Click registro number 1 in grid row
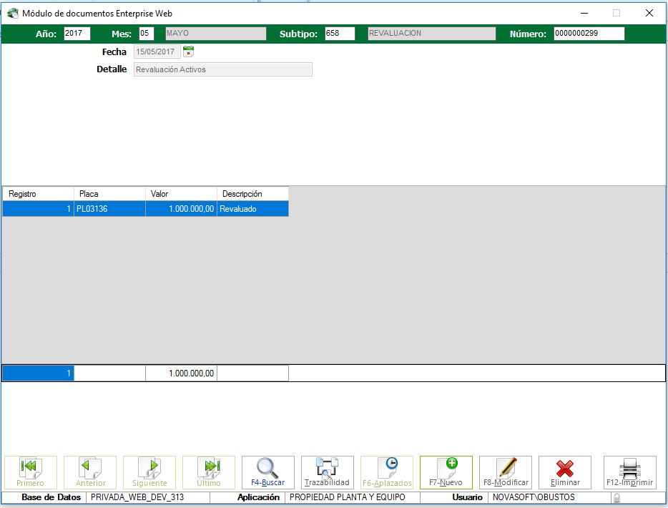The width and height of the screenshot is (668, 508). coord(39,209)
